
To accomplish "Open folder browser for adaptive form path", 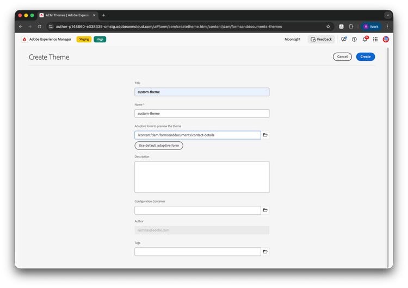I will (265, 135).
